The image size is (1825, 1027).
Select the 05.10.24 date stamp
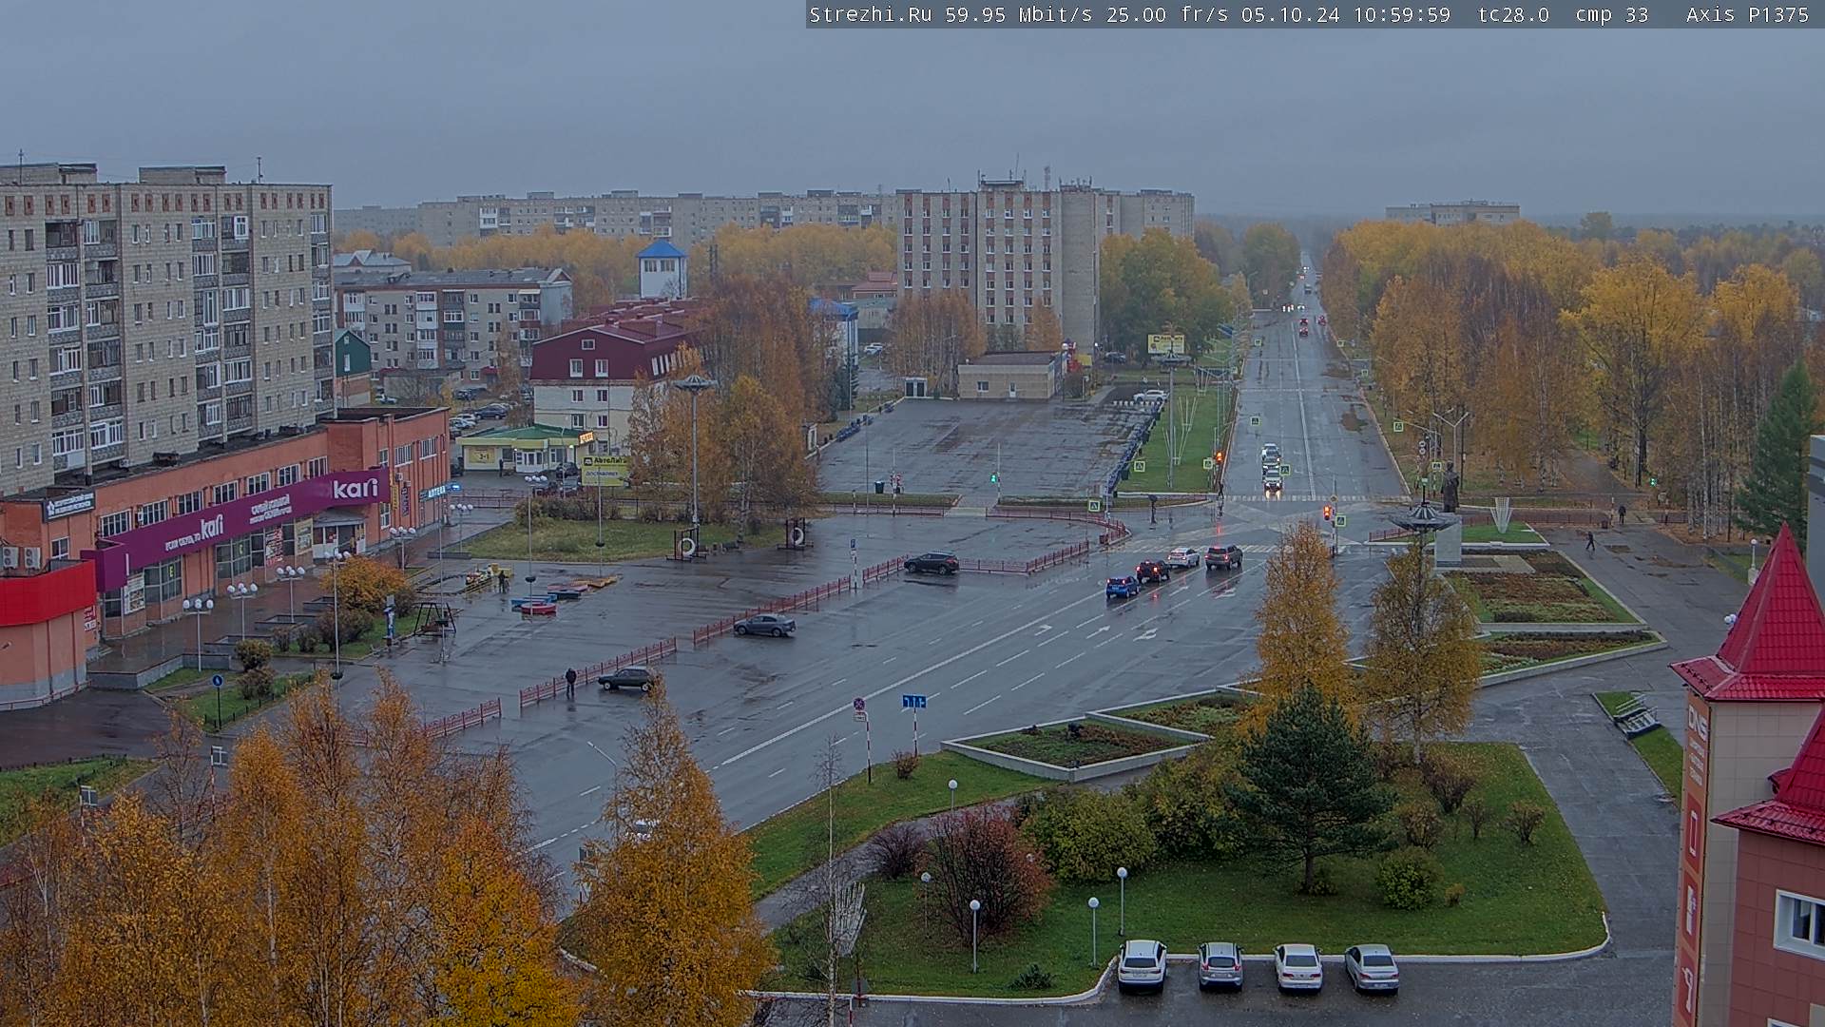pyautogui.click(x=1290, y=14)
